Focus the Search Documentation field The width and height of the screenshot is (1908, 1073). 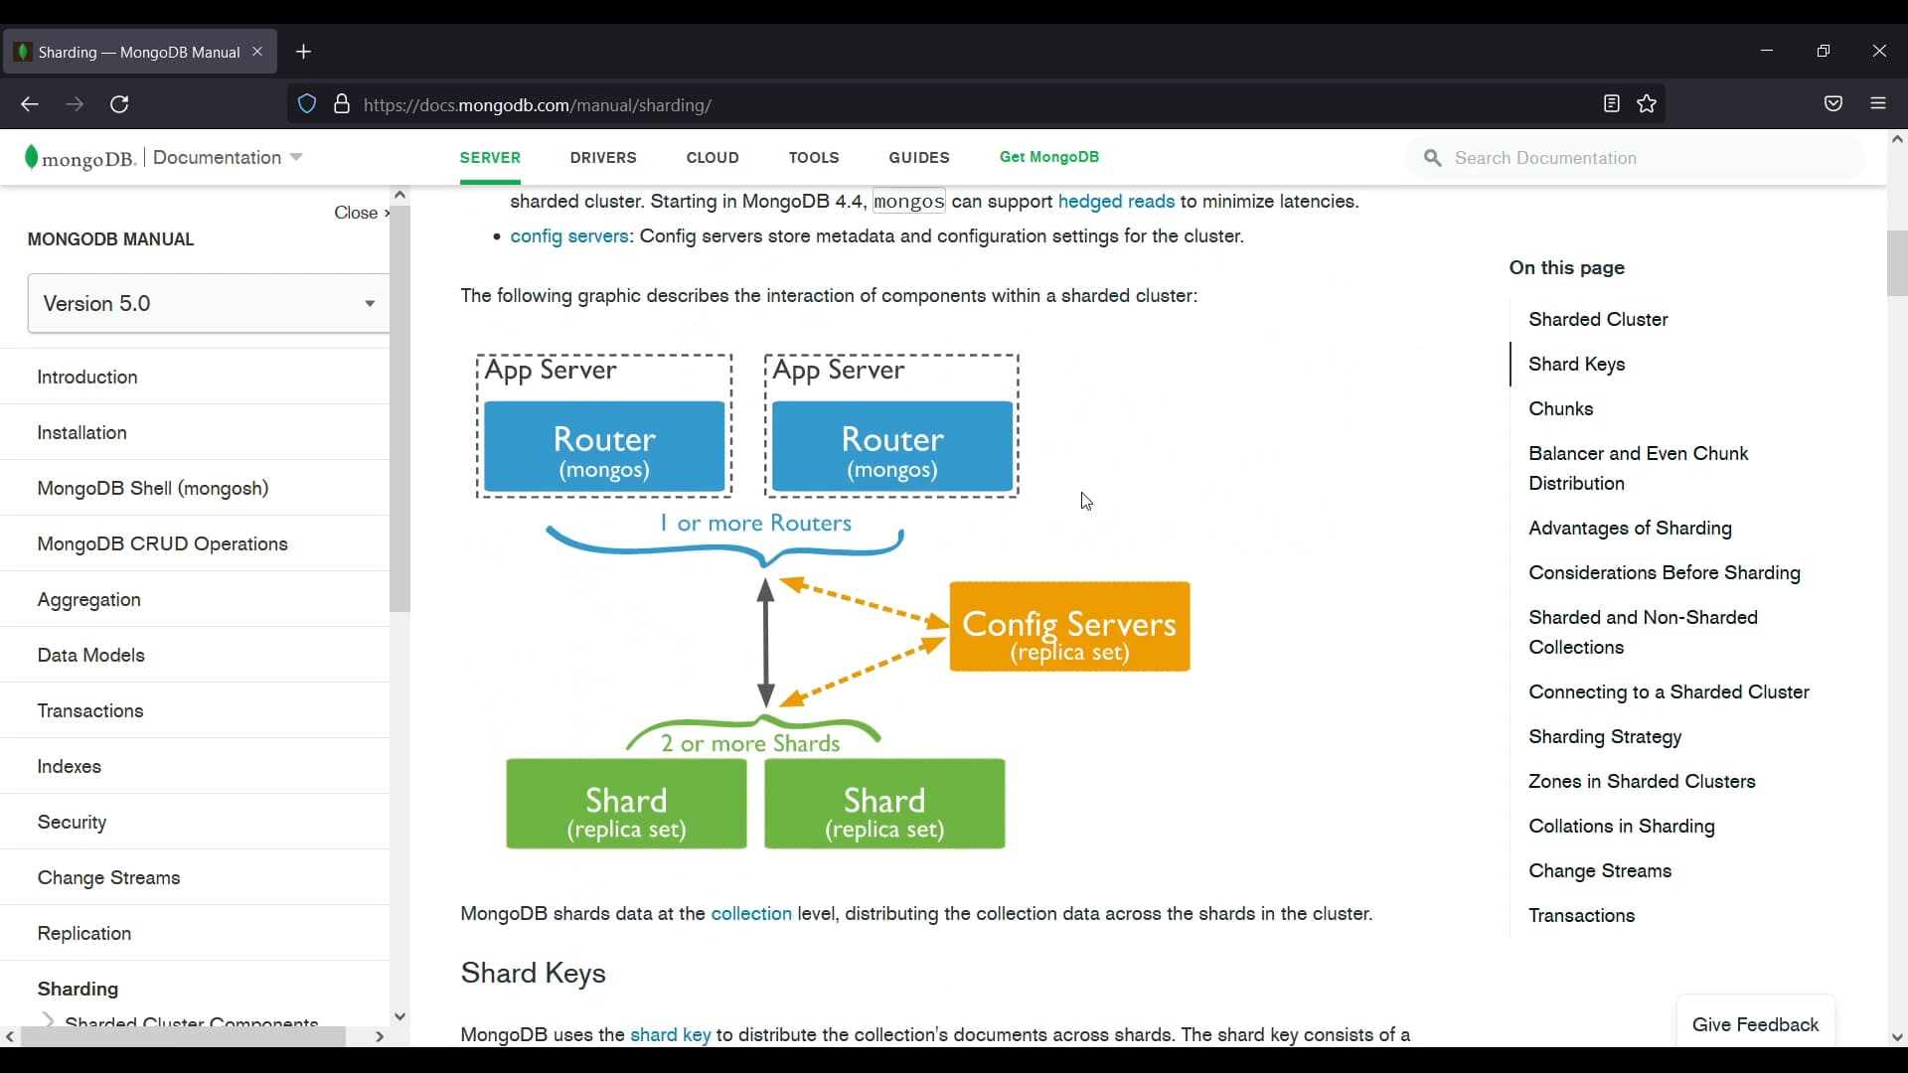click(1637, 158)
